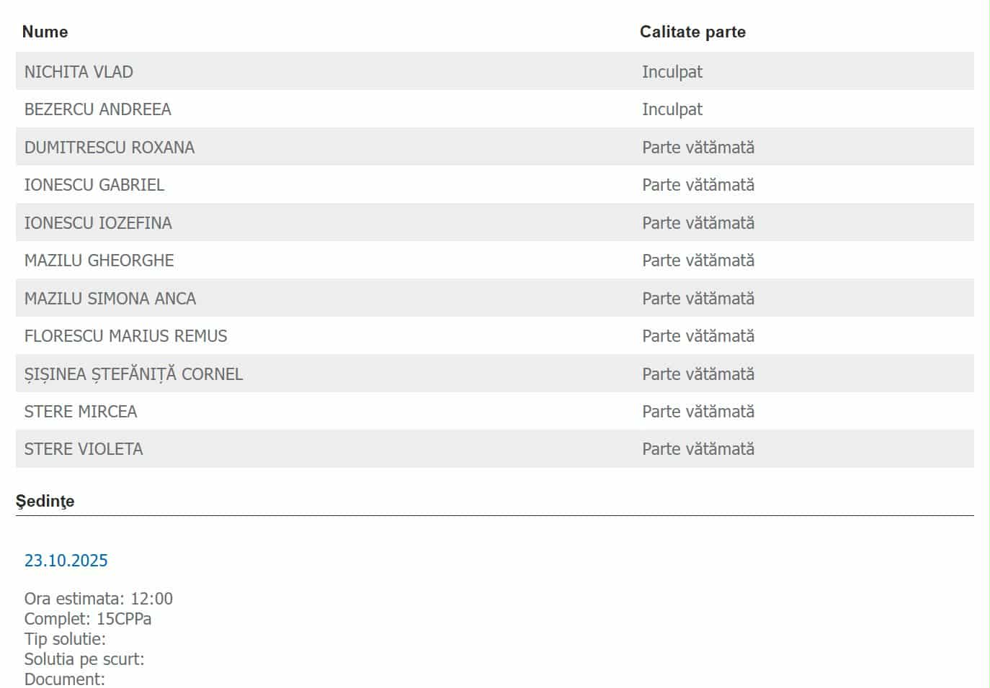The height and width of the screenshot is (688, 990).
Task: Click the STERE MIRCEA name cell
Action: coord(81,412)
